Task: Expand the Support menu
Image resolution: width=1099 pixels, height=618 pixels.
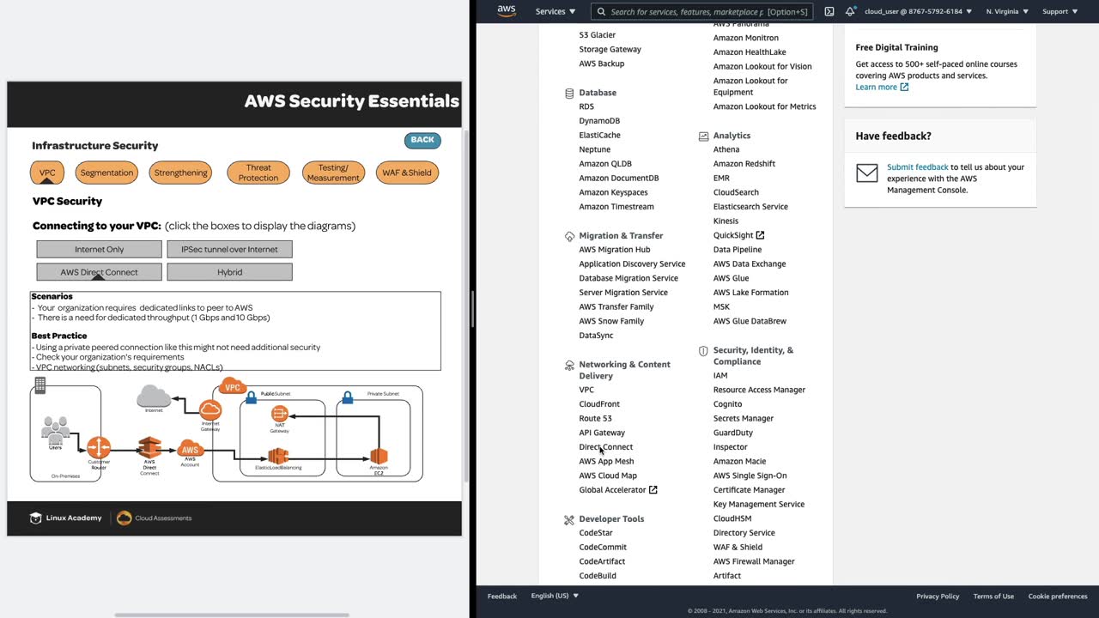Action: (1060, 11)
